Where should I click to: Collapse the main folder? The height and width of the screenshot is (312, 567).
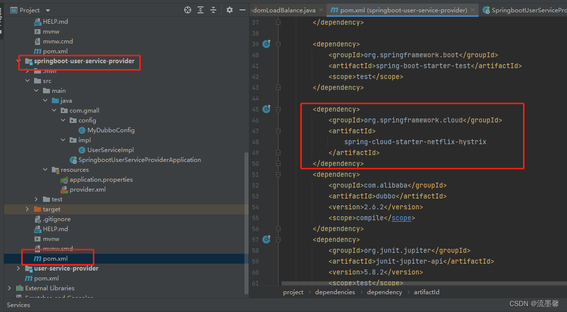36,91
